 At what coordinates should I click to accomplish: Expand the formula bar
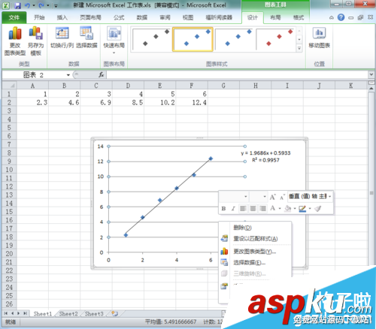[371, 74]
